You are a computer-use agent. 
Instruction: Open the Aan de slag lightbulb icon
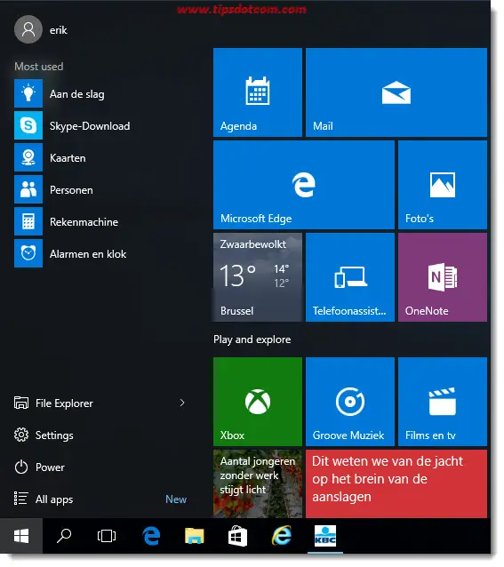pos(28,94)
